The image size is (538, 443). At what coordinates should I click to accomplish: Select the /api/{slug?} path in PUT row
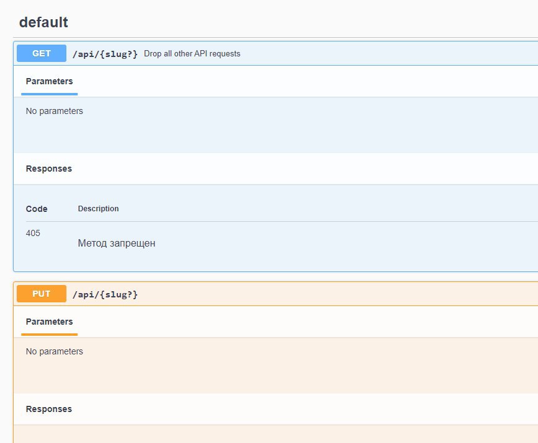(105, 294)
